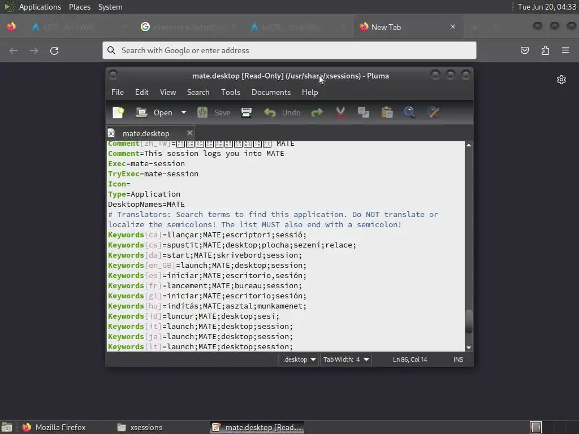The image size is (579, 434).
Task: Click the TryExec=mate-session line
Action: [153, 174]
